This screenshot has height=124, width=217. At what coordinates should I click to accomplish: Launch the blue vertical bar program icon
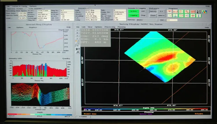click(x=199, y=16)
